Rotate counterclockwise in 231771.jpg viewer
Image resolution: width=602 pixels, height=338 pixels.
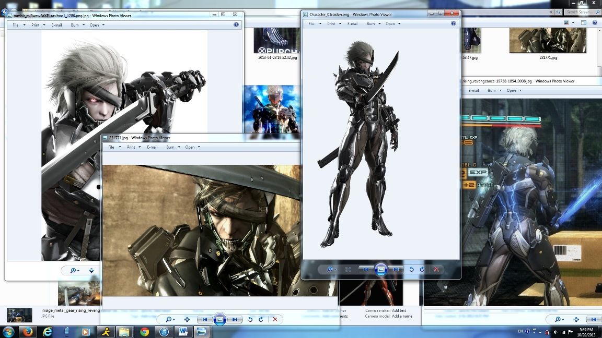(250, 319)
